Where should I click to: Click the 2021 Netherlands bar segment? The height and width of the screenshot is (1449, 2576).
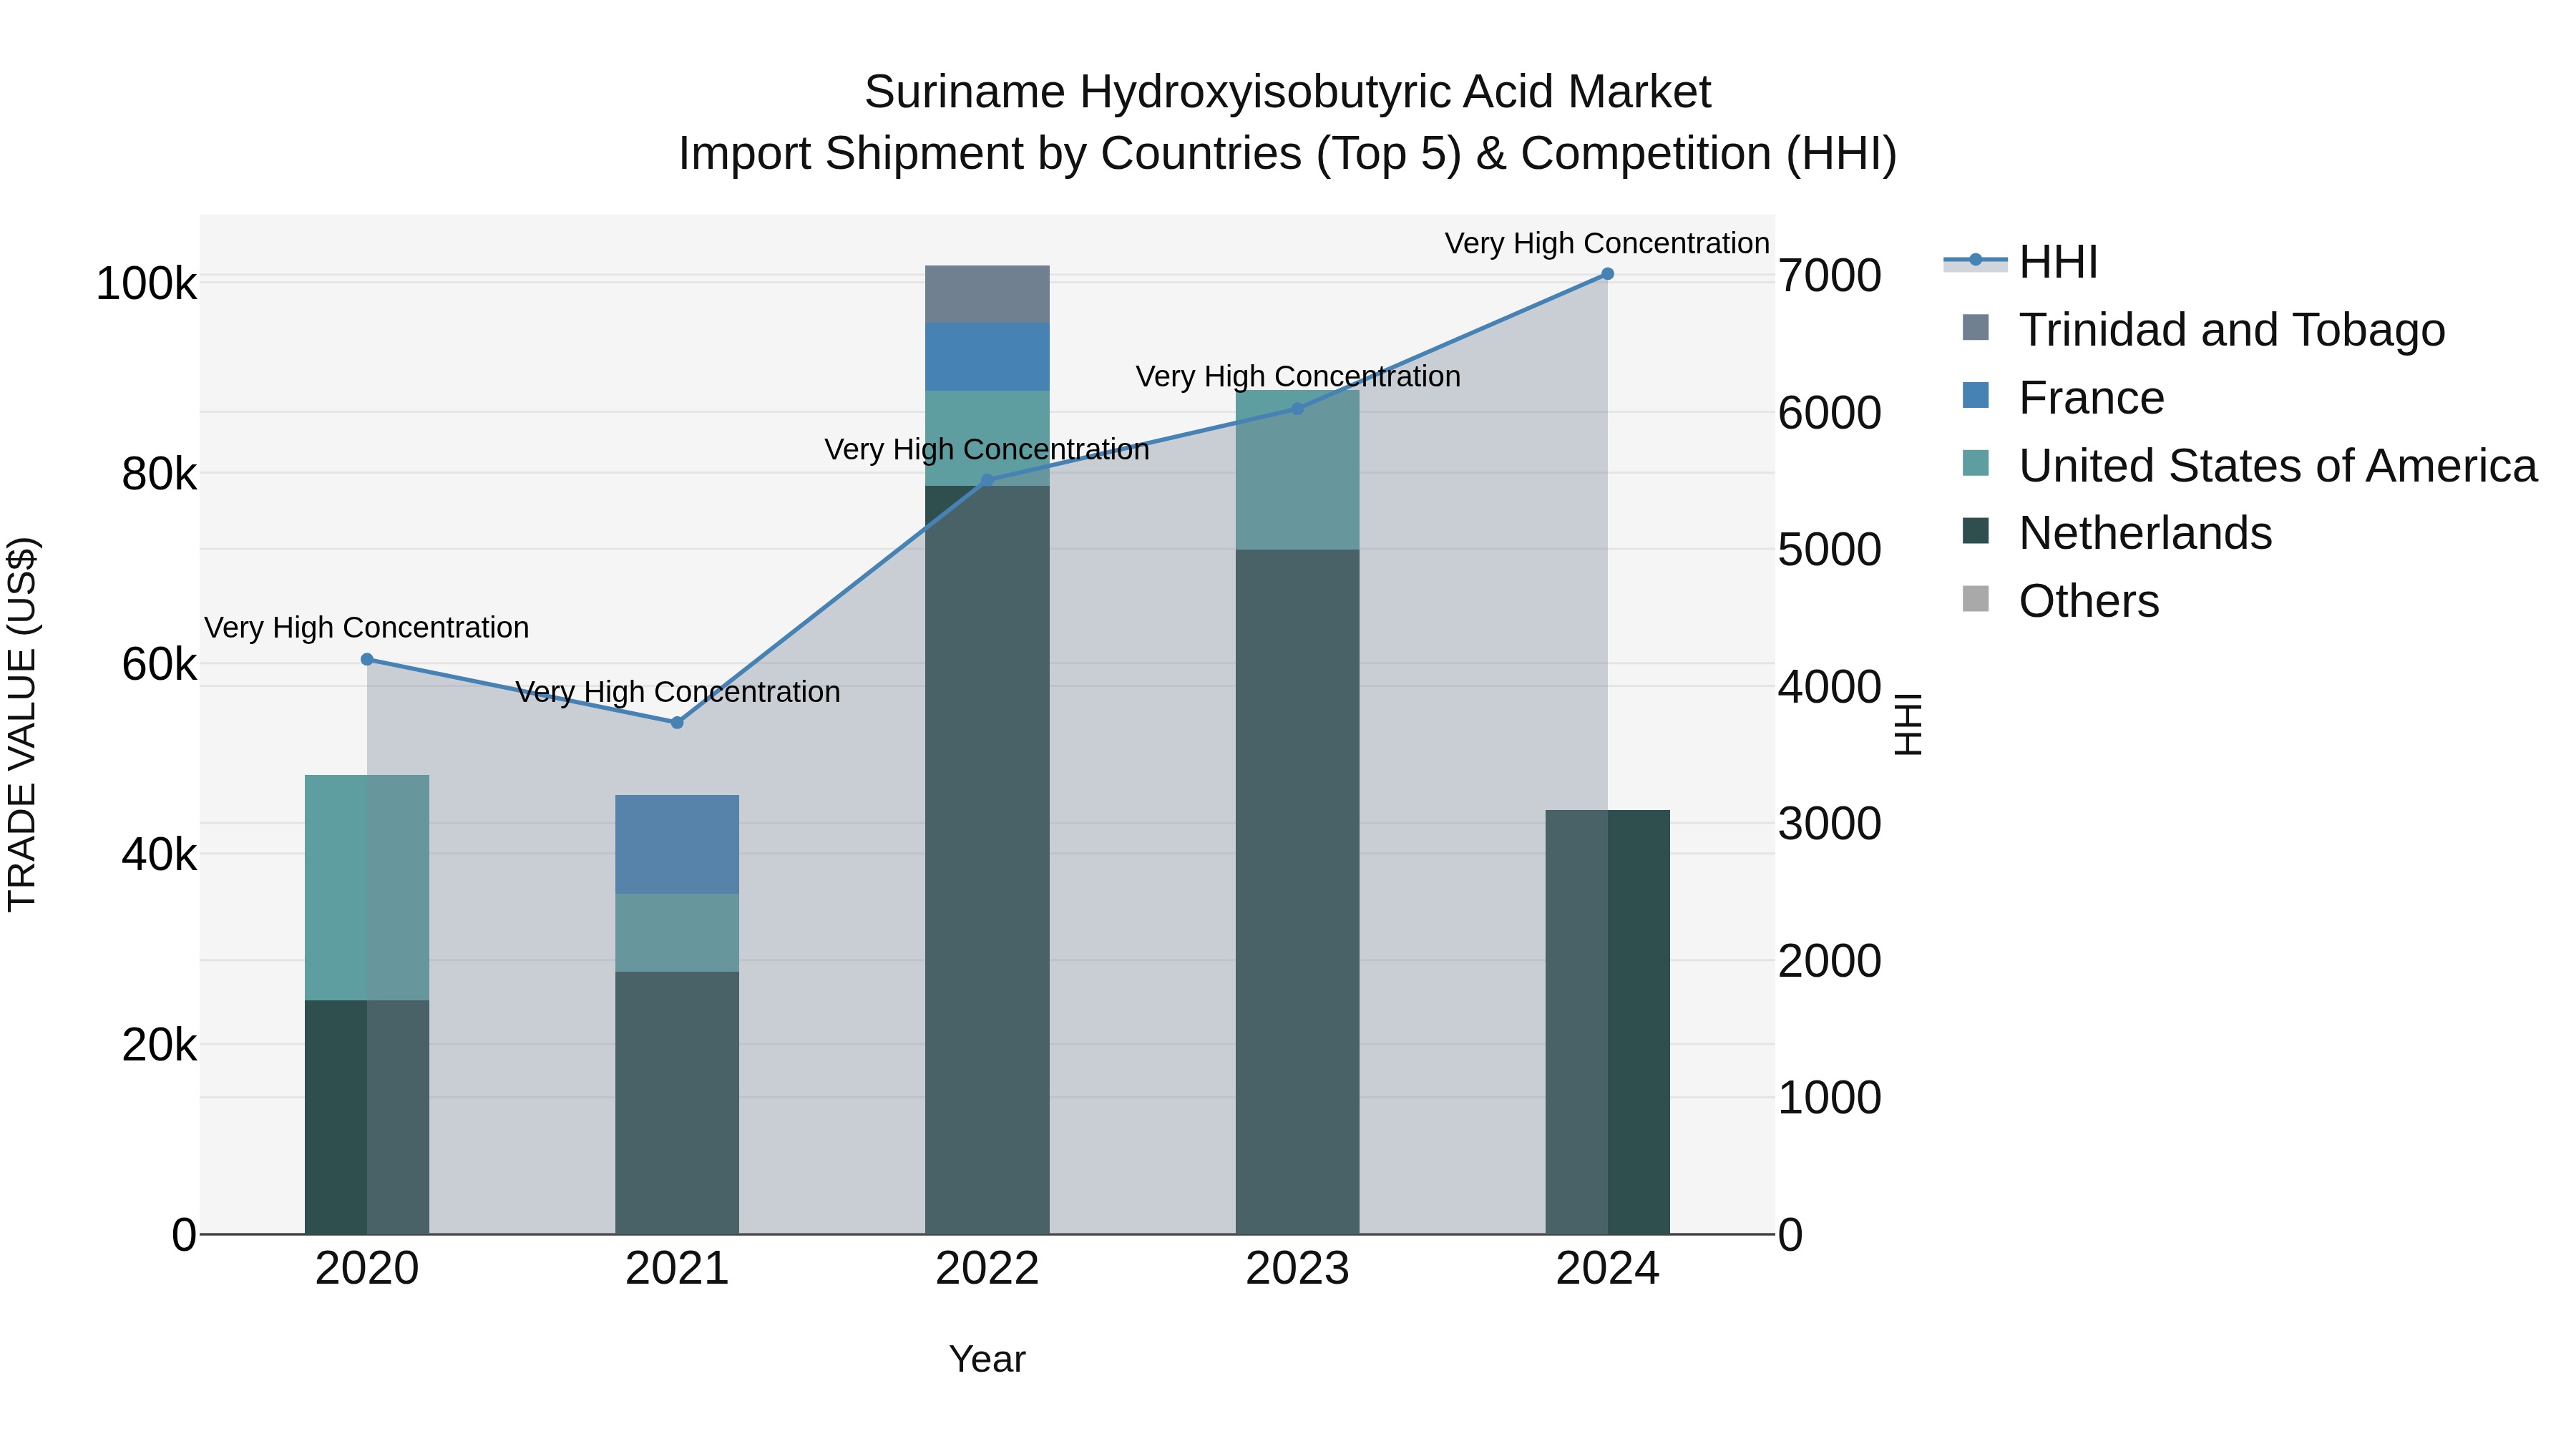click(x=677, y=1103)
